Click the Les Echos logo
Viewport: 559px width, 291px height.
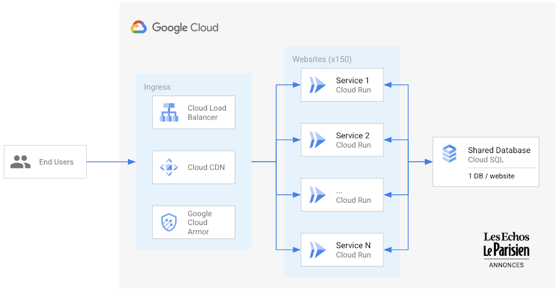(x=506, y=237)
